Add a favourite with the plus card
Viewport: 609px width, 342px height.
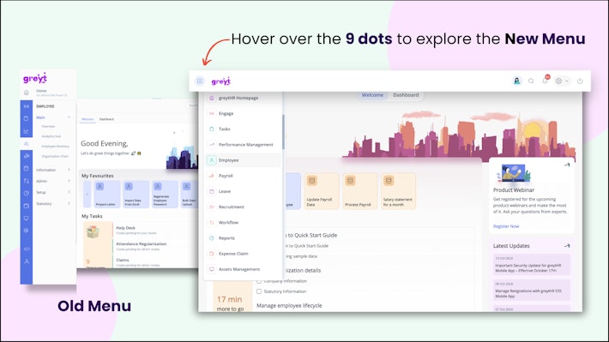click(x=87, y=194)
